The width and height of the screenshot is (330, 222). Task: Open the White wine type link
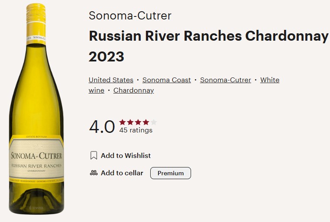pyautogui.click(x=270, y=80)
